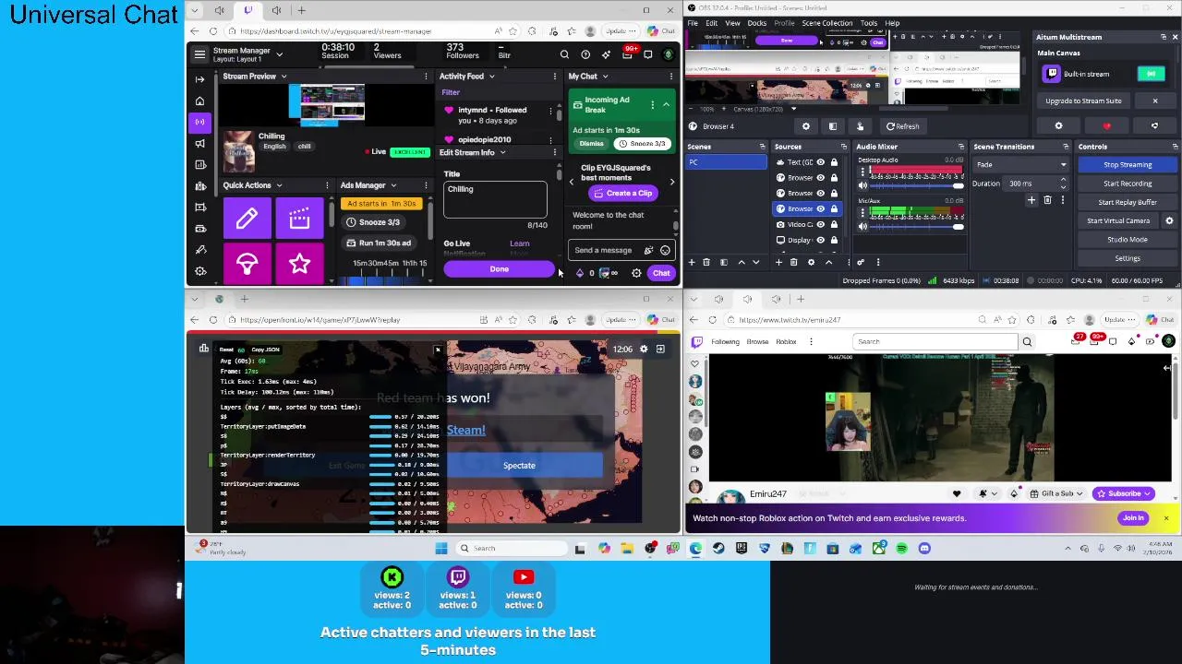Screen dimensions: 1182x664
Task: Click Subscribe on Emiru247's channel
Action: [1124, 494]
